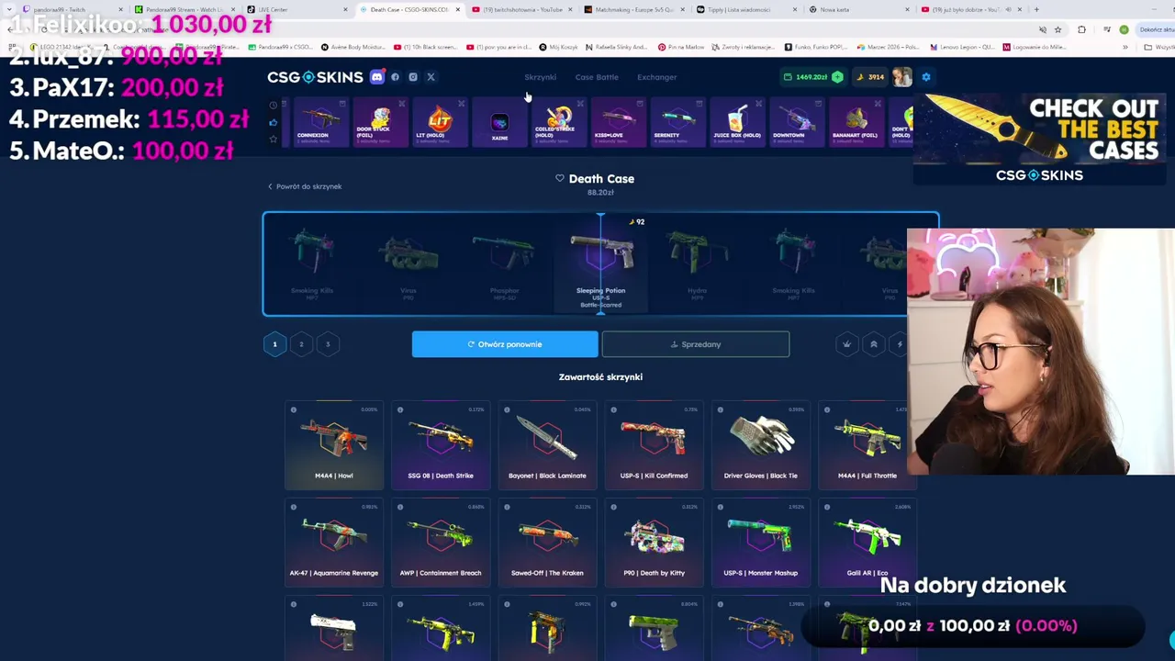Viewport: 1175px width, 661px height.
Task: Open the user profile avatar
Action: 901,77
